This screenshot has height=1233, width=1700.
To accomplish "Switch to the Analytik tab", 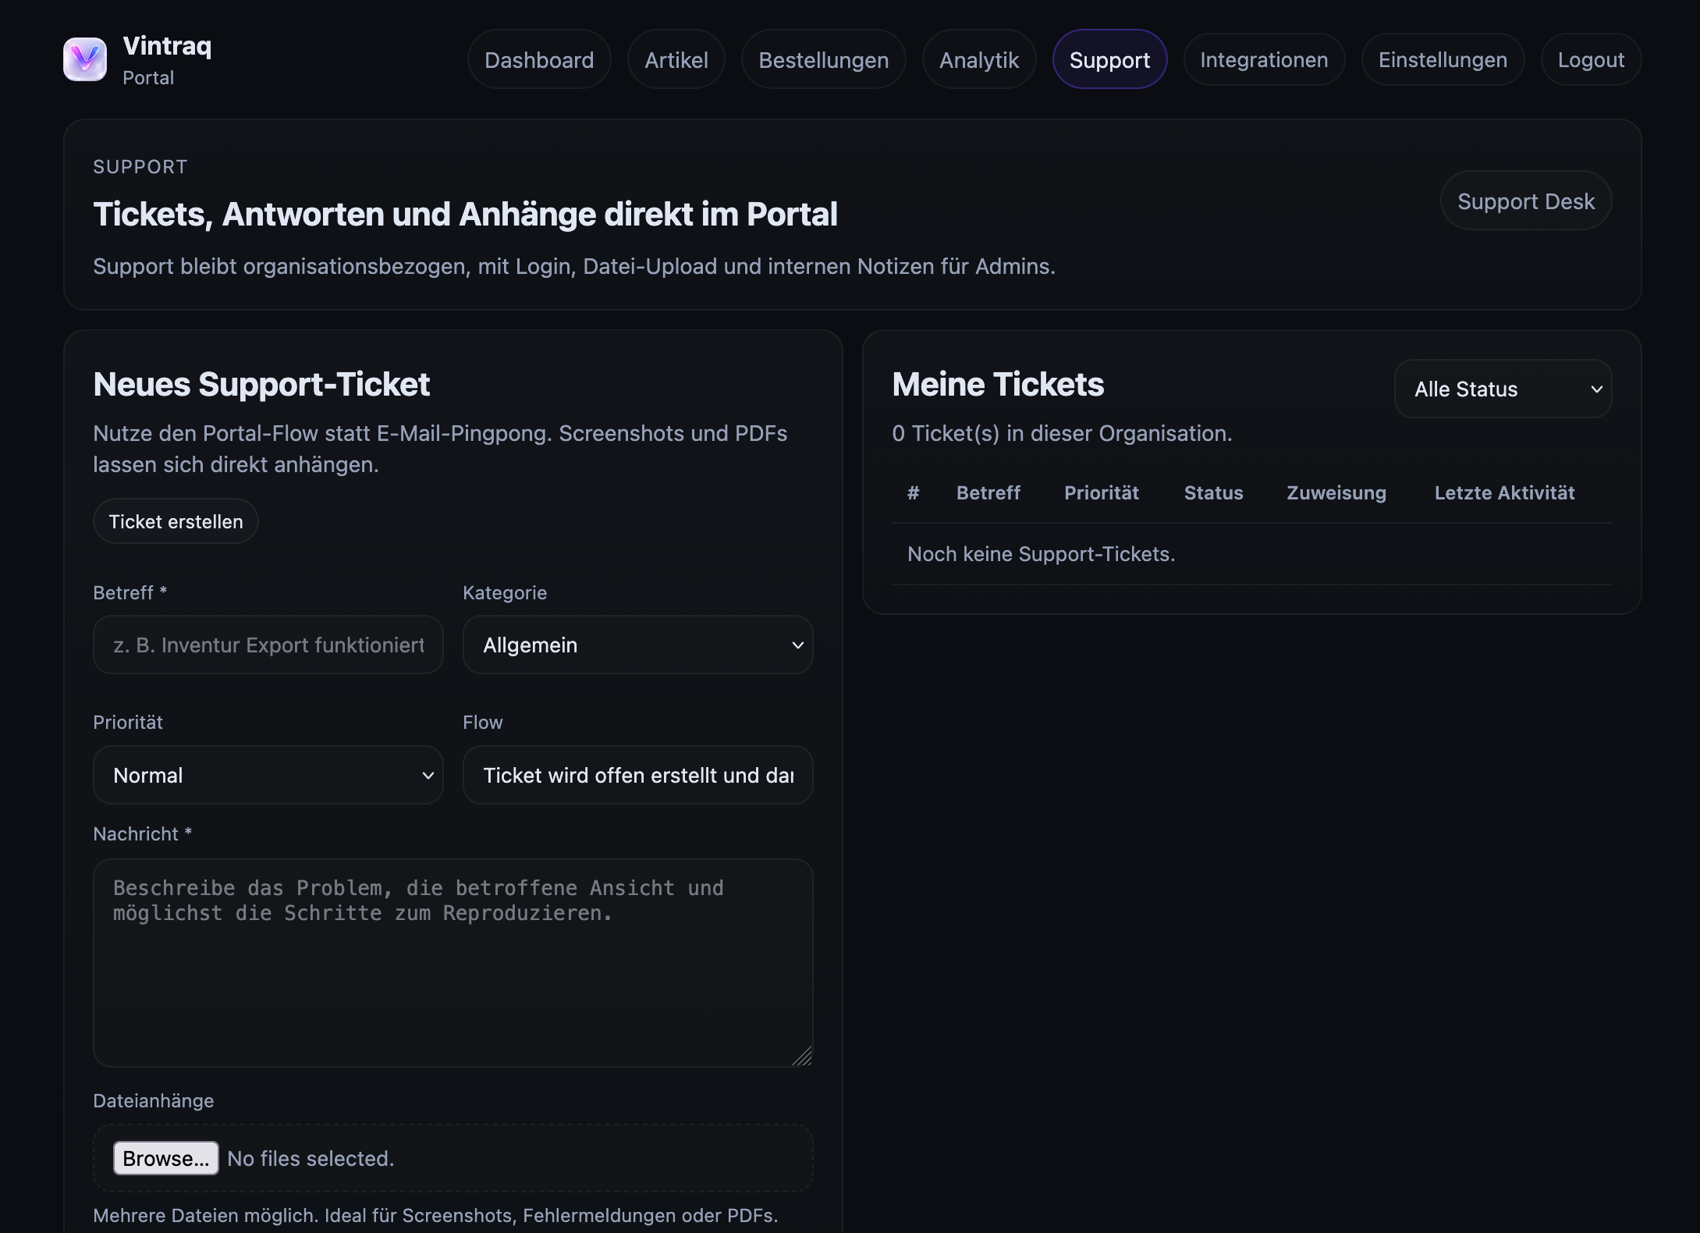I will point(978,60).
